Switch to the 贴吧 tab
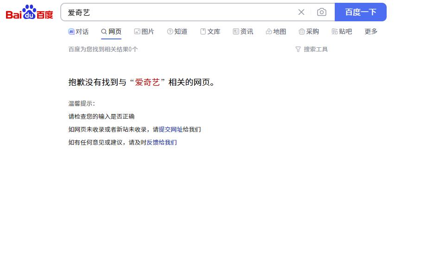This screenshot has height=272, width=446. (x=342, y=32)
